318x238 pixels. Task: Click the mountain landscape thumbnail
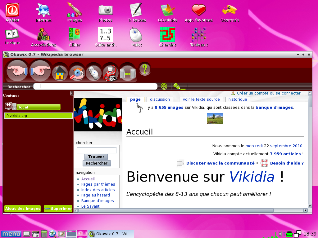(x=215, y=118)
